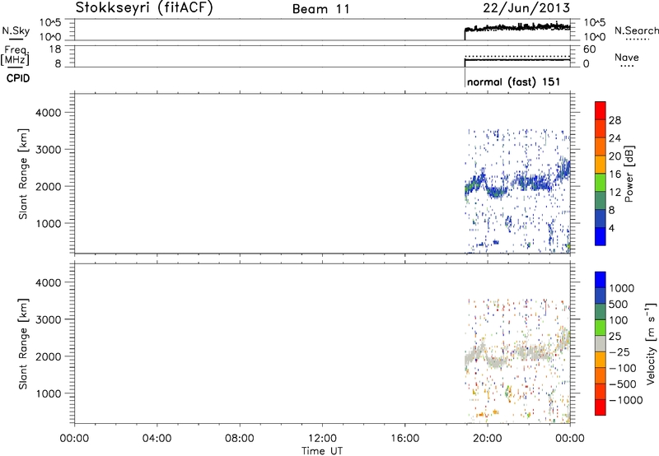Click the dark green 100–500 Velocity swatch
Image resolution: width=659 pixels, height=456 pixels.
click(x=601, y=312)
